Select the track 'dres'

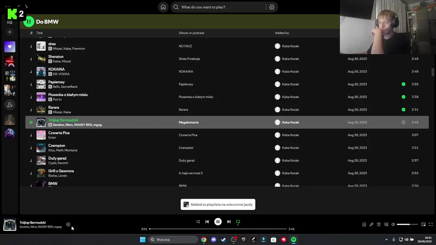(x=52, y=44)
